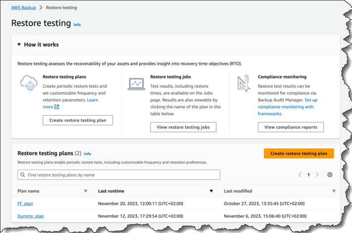The image size is (352, 233).
Task: Click View compliance reports button
Action: [x=291, y=127]
